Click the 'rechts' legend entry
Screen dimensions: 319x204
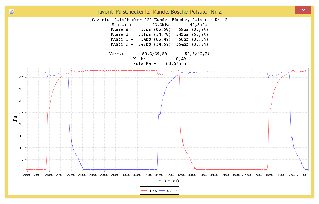tap(168, 191)
